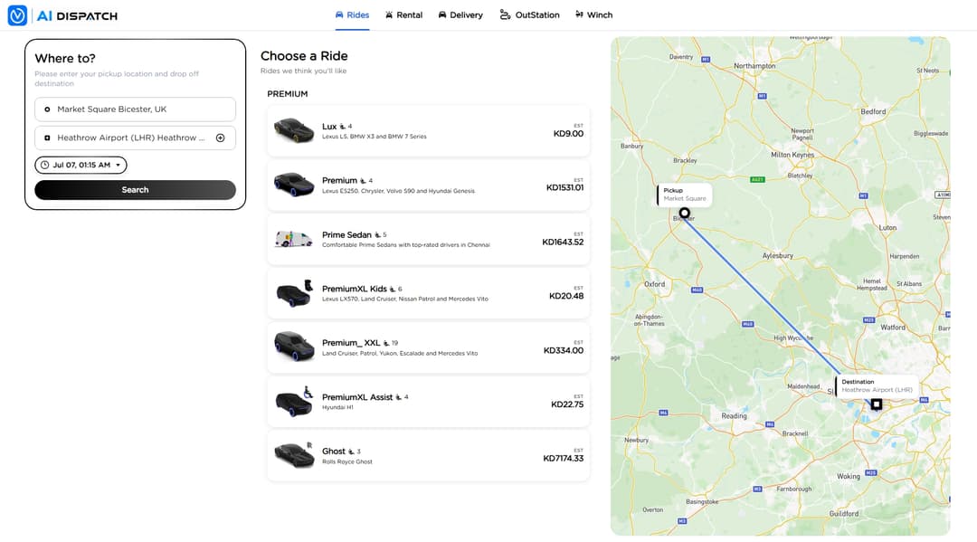Click the destination square marker icon in field
Screen dimensions: 977x542
pyautogui.click(x=47, y=138)
